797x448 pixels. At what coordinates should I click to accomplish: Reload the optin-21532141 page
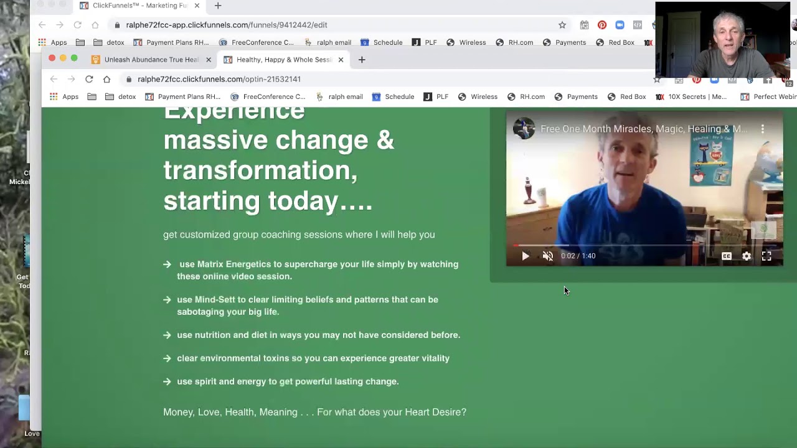(x=89, y=79)
